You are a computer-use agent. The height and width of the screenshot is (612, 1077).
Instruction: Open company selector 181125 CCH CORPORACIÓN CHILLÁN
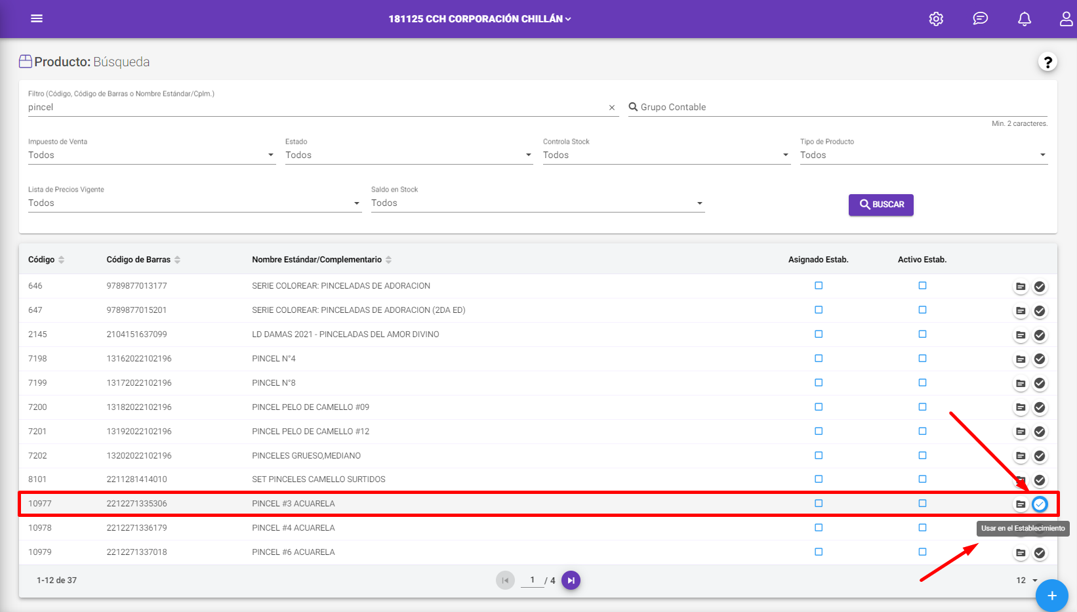pos(479,19)
